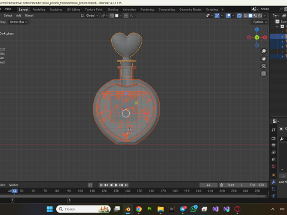Click the viewport zoom magnifier icon
Screen dimensions: 287x215
[264, 51]
